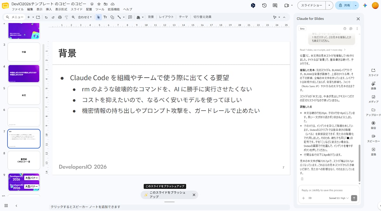Open the アップロード sidebar tool
381x211 pixels.
coord(373,112)
